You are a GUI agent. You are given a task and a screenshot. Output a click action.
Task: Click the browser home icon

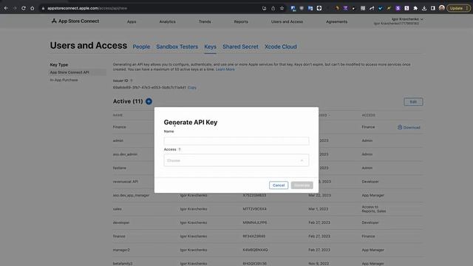(x=33, y=8)
